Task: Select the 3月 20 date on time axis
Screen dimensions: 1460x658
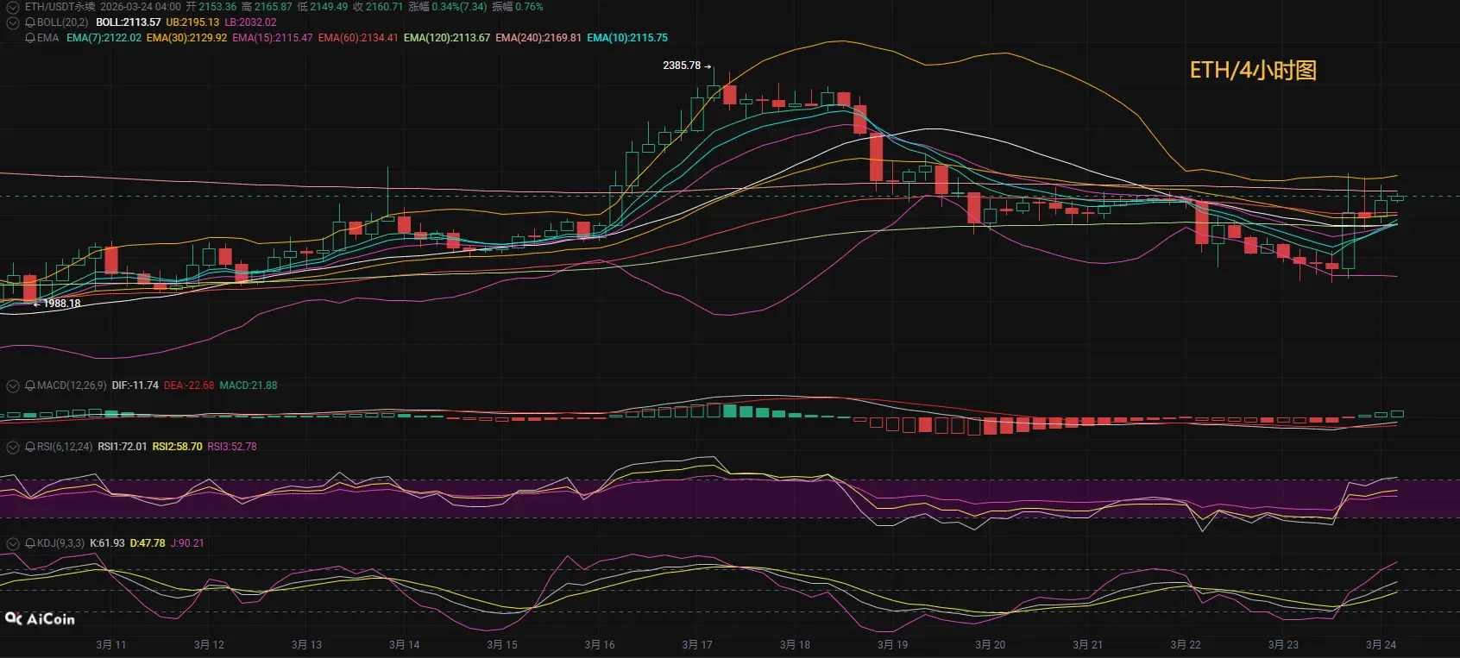Action: tap(991, 645)
